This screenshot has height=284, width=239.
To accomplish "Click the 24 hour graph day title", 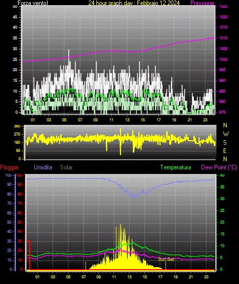I will pos(134,3).
